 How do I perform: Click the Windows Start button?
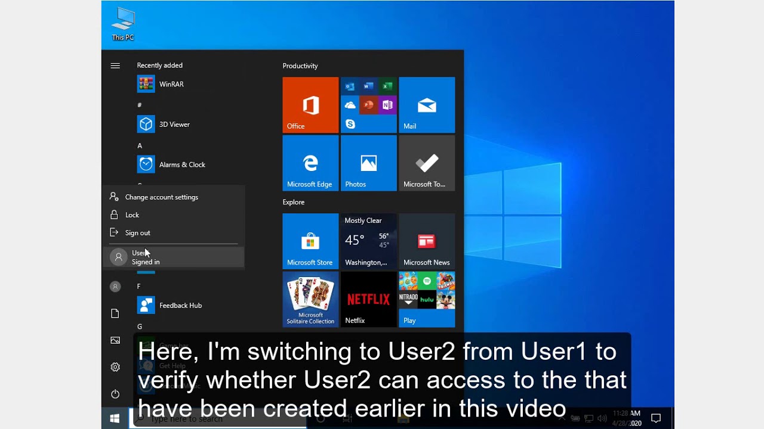coord(115,418)
